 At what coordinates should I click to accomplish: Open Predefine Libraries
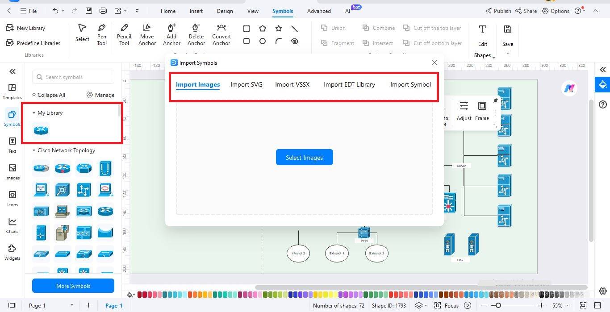point(33,43)
